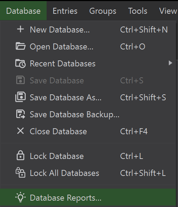
Task: Select Database Reports… menu entry
Action: pyautogui.click(x=88, y=198)
